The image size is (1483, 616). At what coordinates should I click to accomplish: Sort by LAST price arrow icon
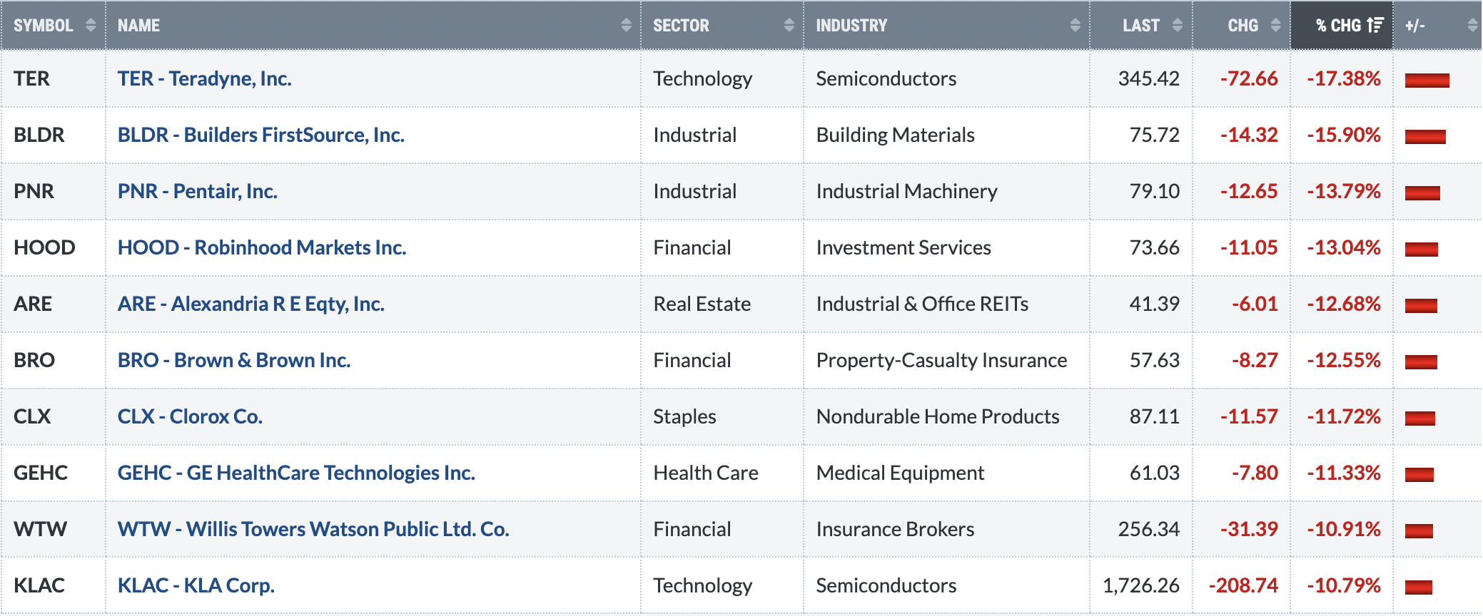[1178, 26]
